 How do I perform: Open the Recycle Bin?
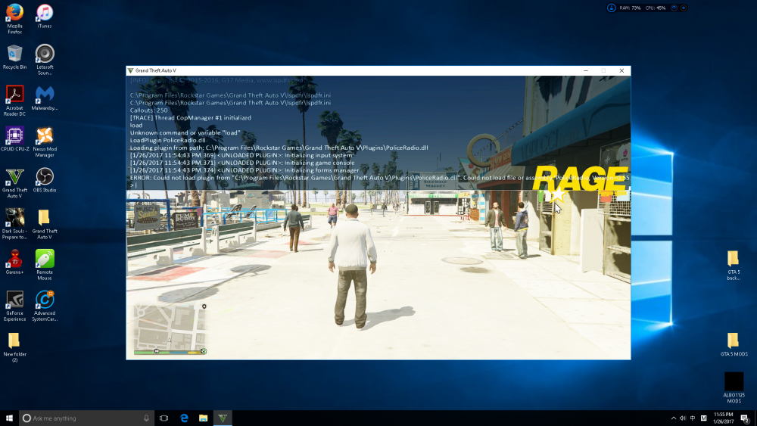14,57
